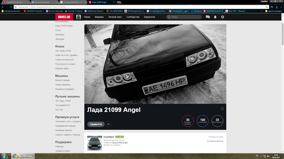Click the 30 прогресс драйва circle
The width and height of the screenshot is (284, 159).
(188, 121)
